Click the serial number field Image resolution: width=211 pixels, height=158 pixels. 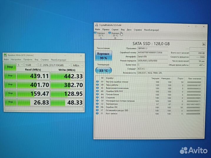153,53
